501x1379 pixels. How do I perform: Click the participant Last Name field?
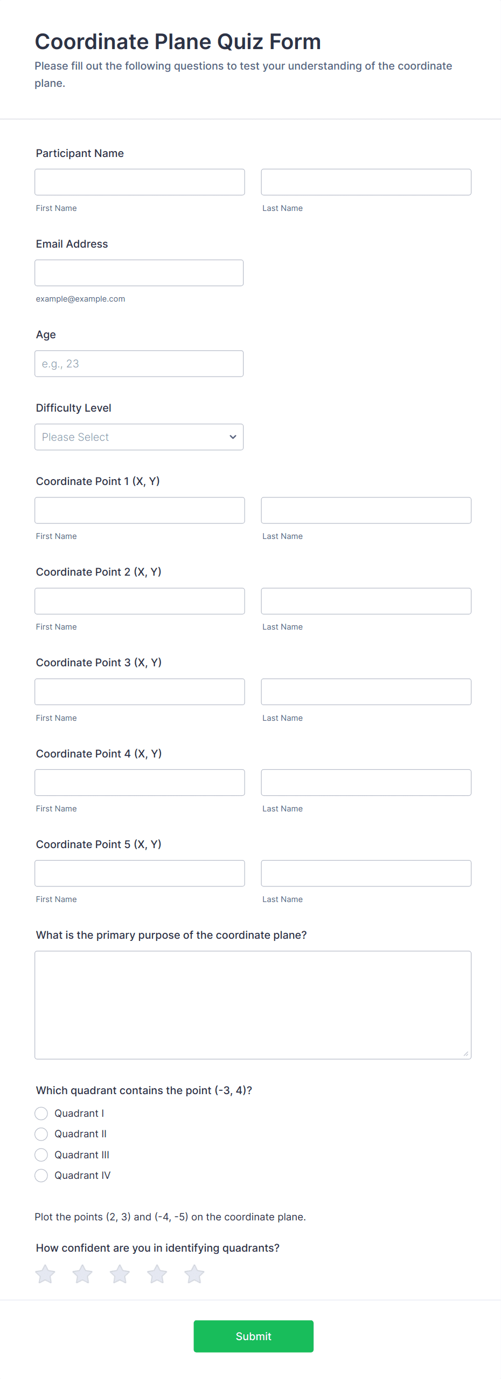click(366, 182)
